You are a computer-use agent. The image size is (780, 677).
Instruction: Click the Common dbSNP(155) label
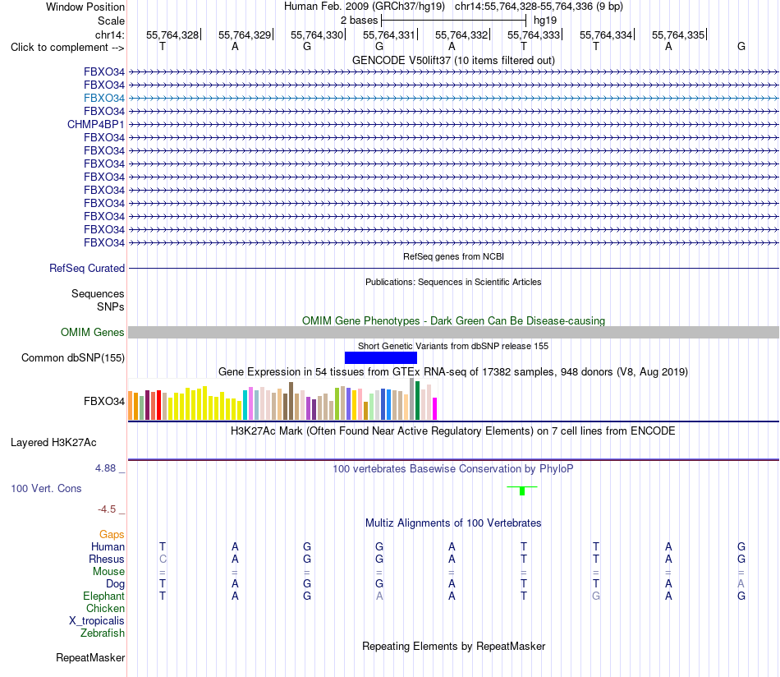[73, 358]
